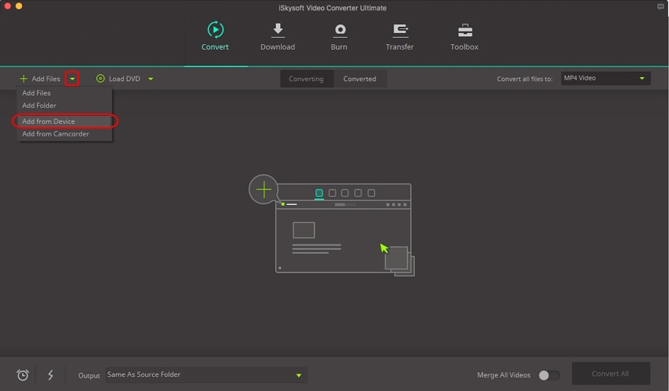The height and width of the screenshot is (391, 669).
Task: Click the lightning bolt high-speed icon
Action: coord(50,375)
